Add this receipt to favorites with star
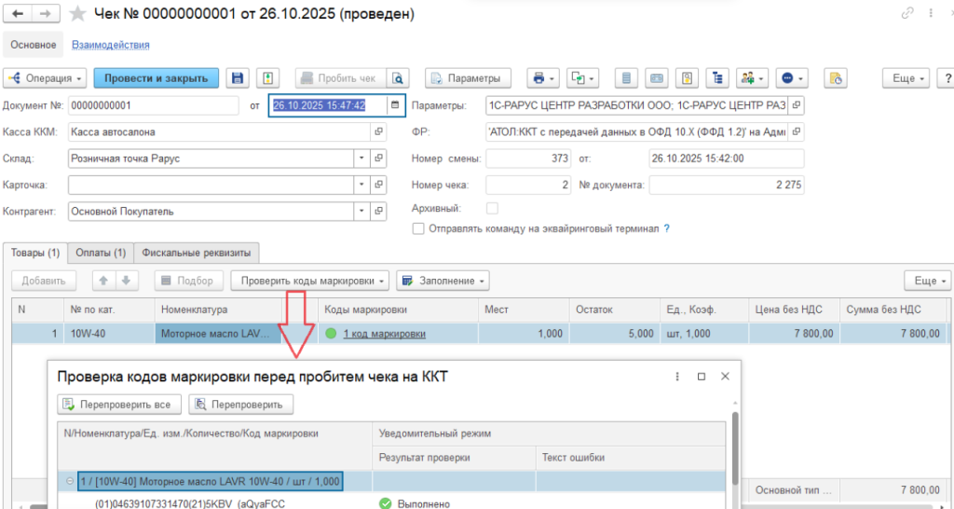Viewport: 954px width, 509px height. coord(77,14)
